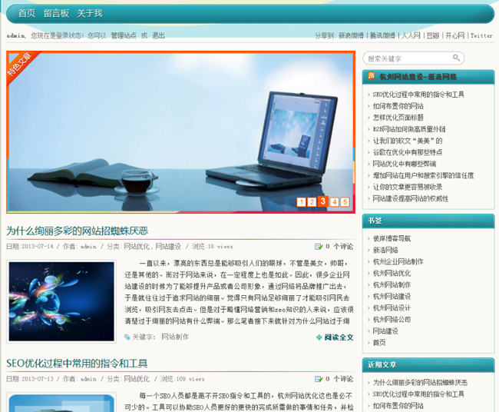
Task: Open feed item 增加网站在用户和搜索引擎的信任度
Action: (423, 175)
